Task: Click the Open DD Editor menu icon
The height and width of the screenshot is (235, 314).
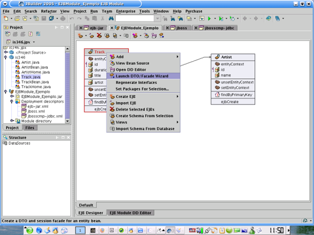Action: pyautogui.click(x=112, y=69)
